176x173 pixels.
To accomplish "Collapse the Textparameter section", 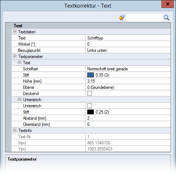I will [x=15, y=56].
